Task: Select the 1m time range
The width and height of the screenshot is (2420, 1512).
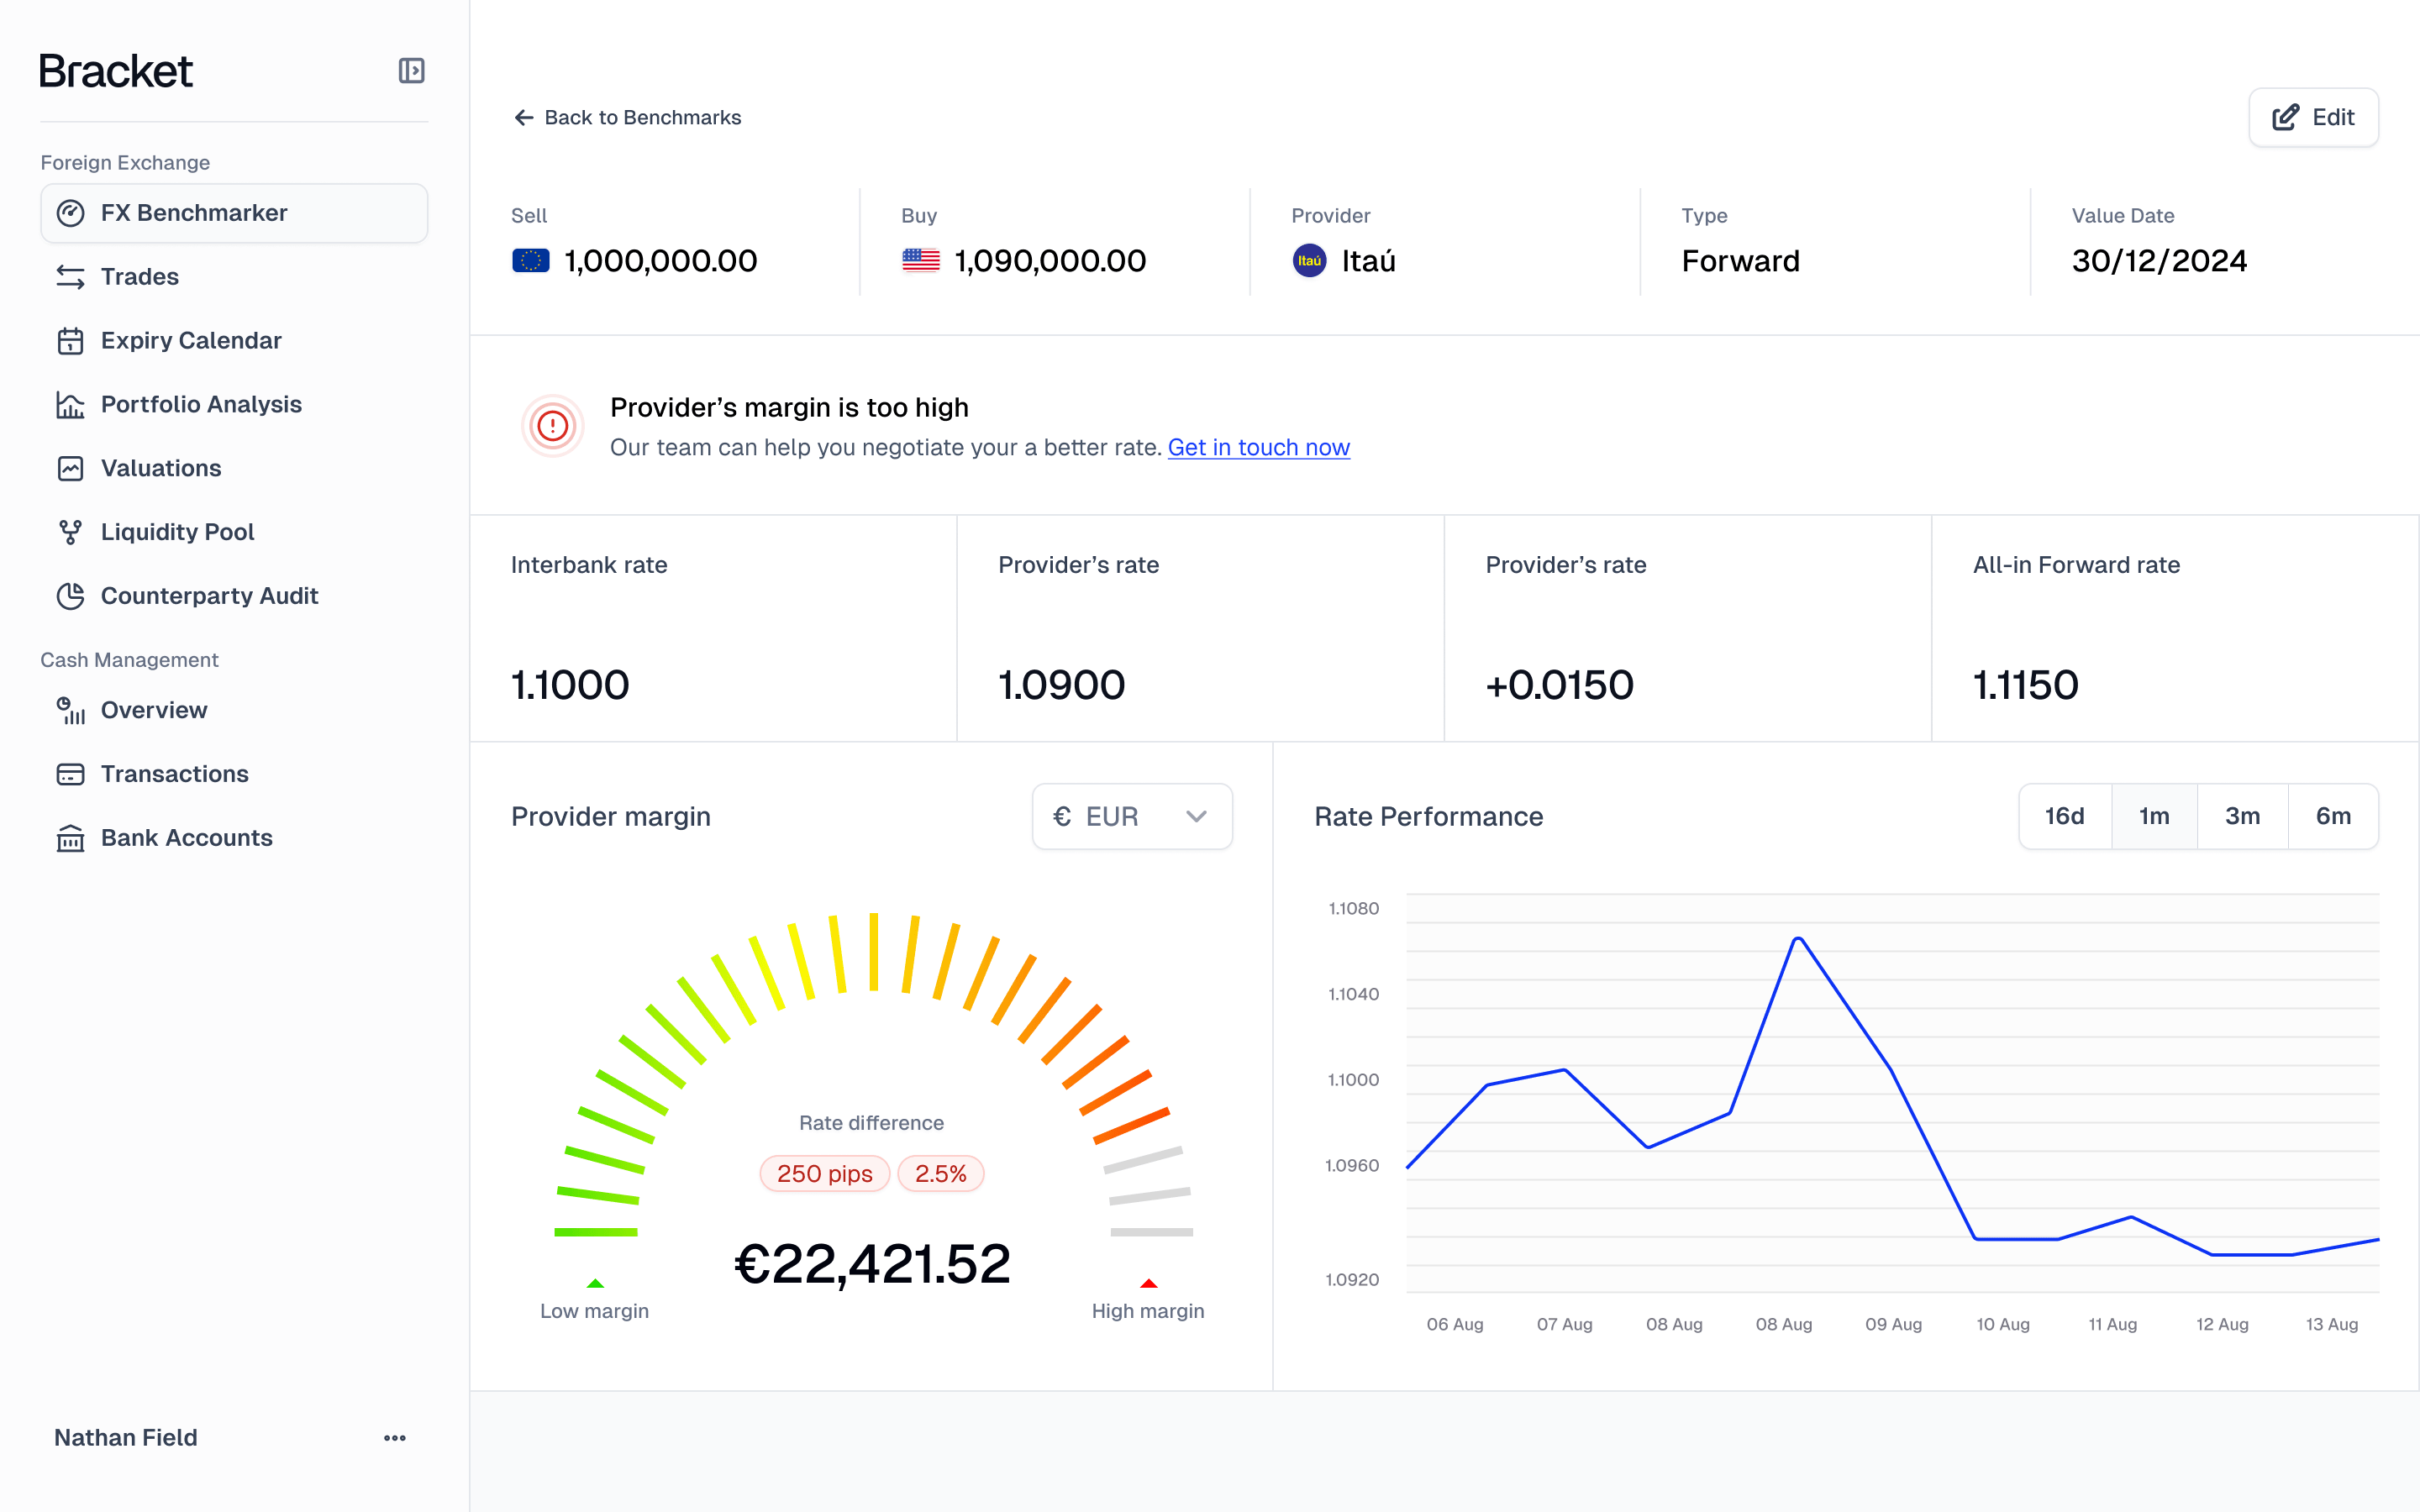Action: (2154, 817)
